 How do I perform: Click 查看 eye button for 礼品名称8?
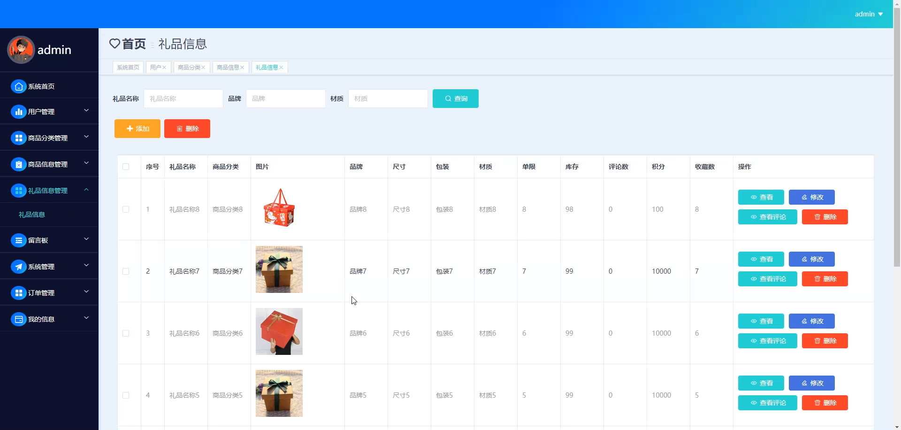(x=761, y=197)
